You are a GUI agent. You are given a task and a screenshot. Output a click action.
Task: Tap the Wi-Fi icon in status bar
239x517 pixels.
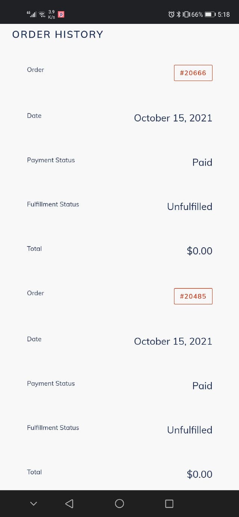[42, 15]
